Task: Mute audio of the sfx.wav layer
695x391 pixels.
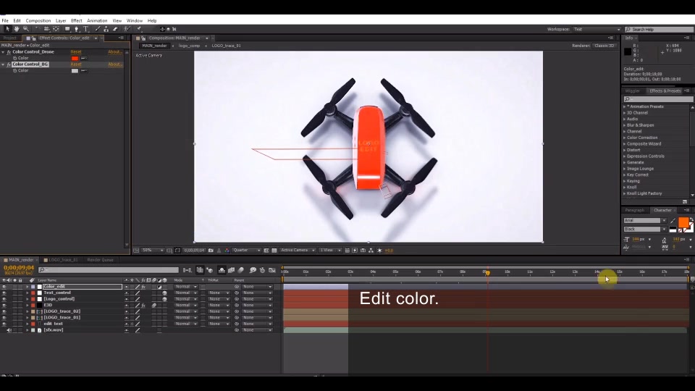Action: 9,330
